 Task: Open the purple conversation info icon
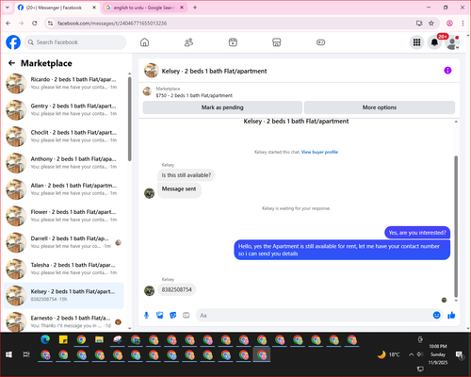(447, 71)
